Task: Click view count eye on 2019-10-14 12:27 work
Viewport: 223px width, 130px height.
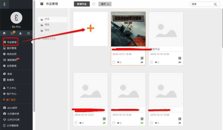Action: [80, 123]
